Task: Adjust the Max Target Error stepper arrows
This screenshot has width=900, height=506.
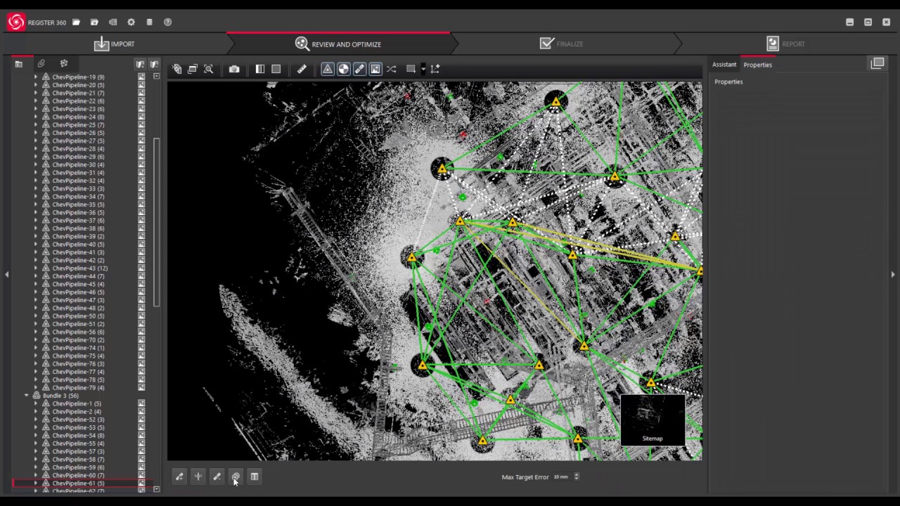Action: coord(577,476)
